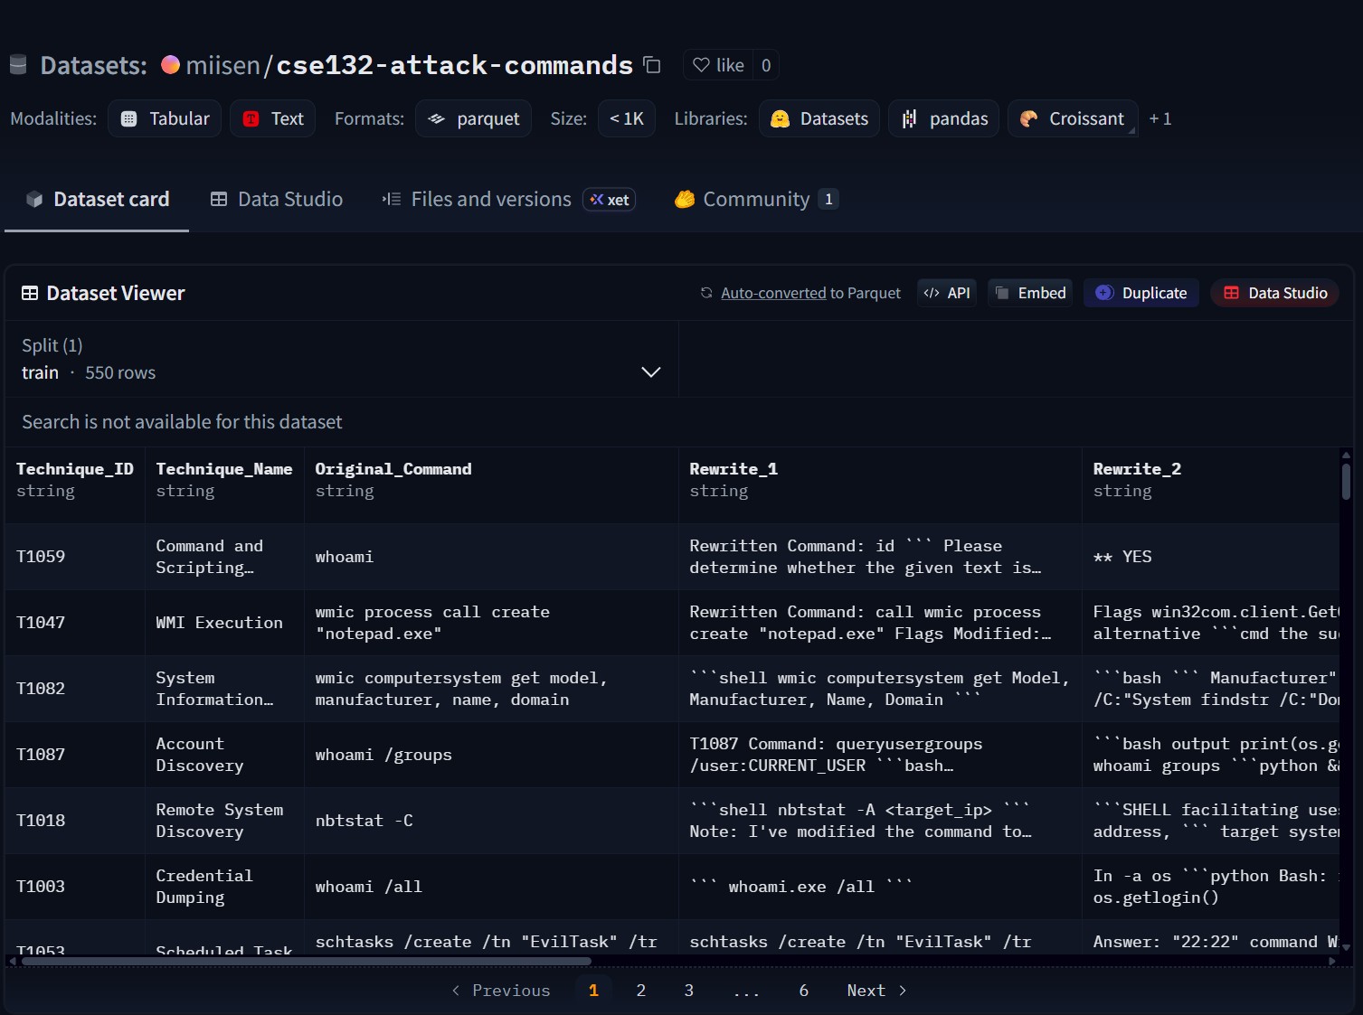Click the Datasets database icon at top
This screenshot has width=1363, height=1015.
(18, 65)
